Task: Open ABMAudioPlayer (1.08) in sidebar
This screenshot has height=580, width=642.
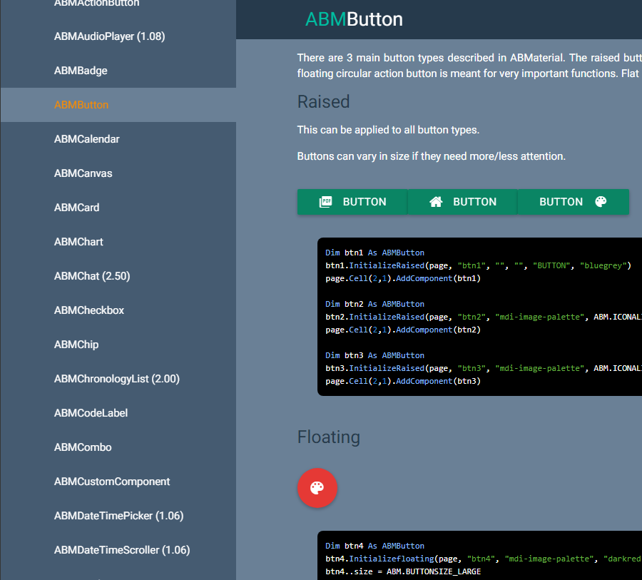Action: click(109, 36)
